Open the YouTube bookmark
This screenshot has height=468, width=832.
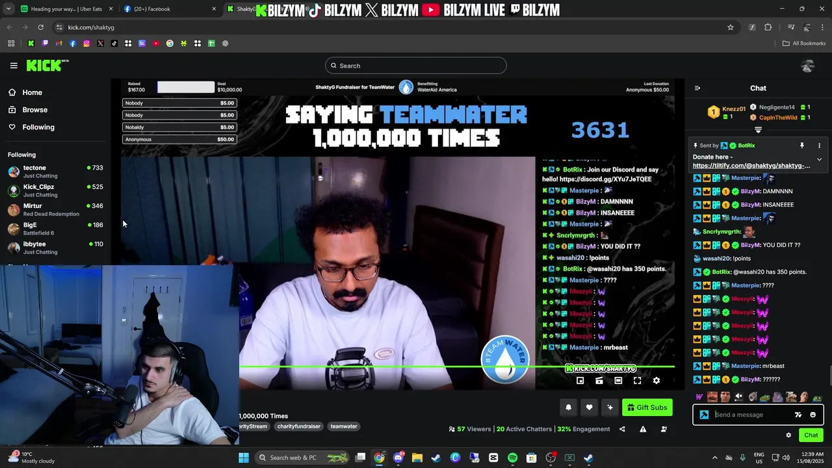click(x=156, y=44)
